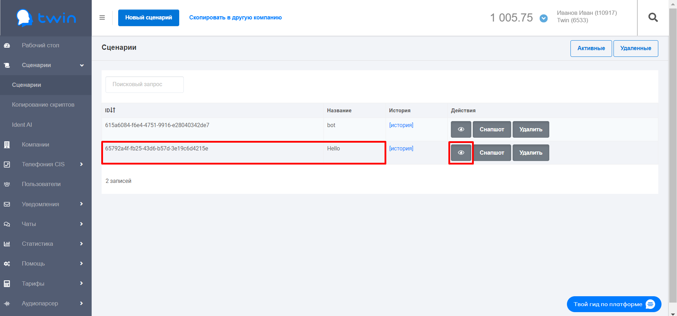
Task: Expand the Помощь submenu arrow
Action: tap(81, 263)
